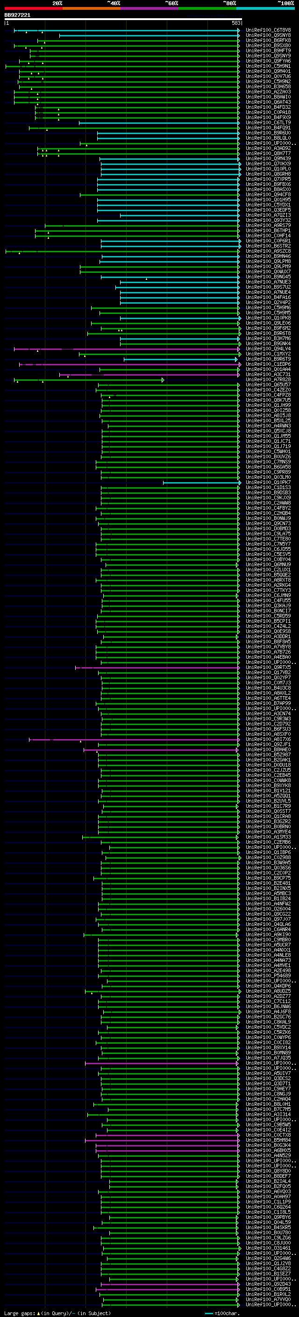Select hit label UniRef100_B3H658
This screenshot has width=299, height=1317.
tap(268, 87)
